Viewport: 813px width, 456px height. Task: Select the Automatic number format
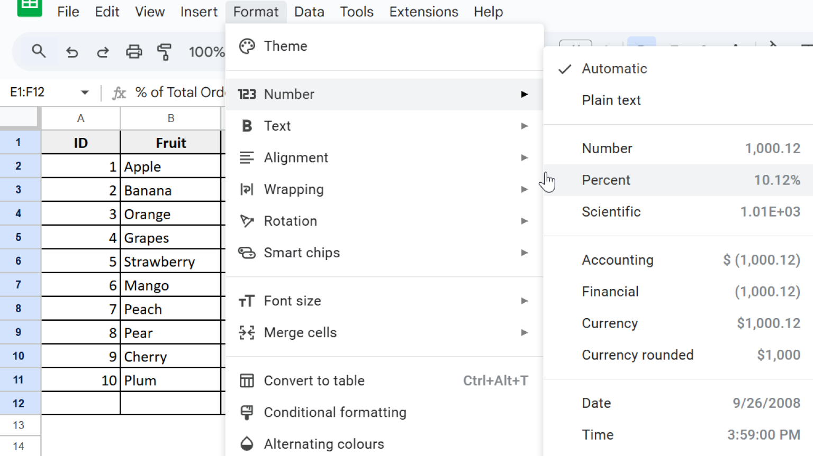click(x=614, y=68)
